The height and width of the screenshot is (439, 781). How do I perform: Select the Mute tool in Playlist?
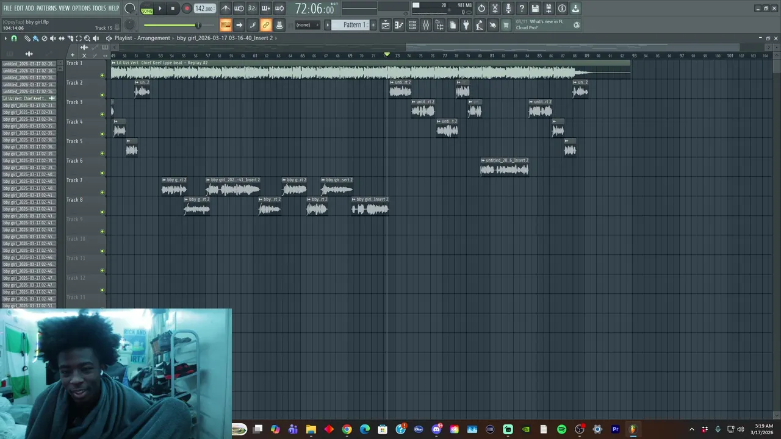pos(52,38)
